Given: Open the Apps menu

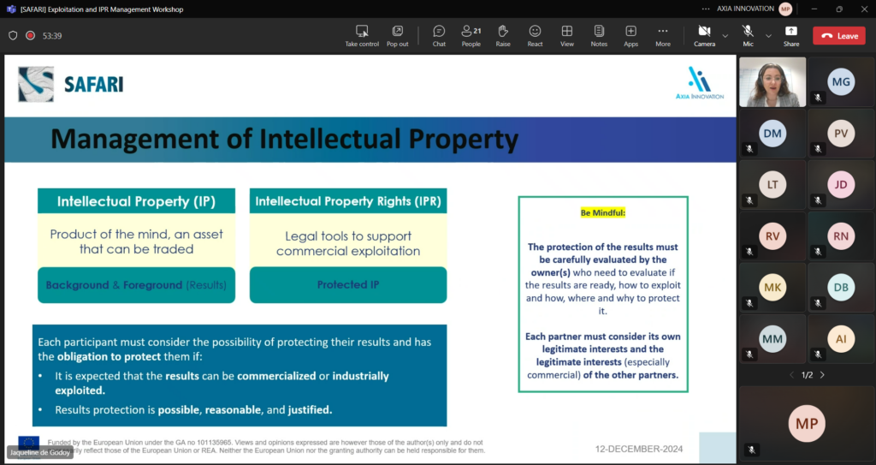Looking at the screenshot, I should coord(630,36).
